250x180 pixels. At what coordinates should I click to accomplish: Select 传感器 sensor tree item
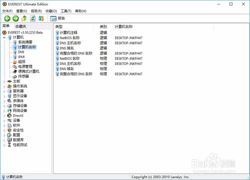click(23, 76)
